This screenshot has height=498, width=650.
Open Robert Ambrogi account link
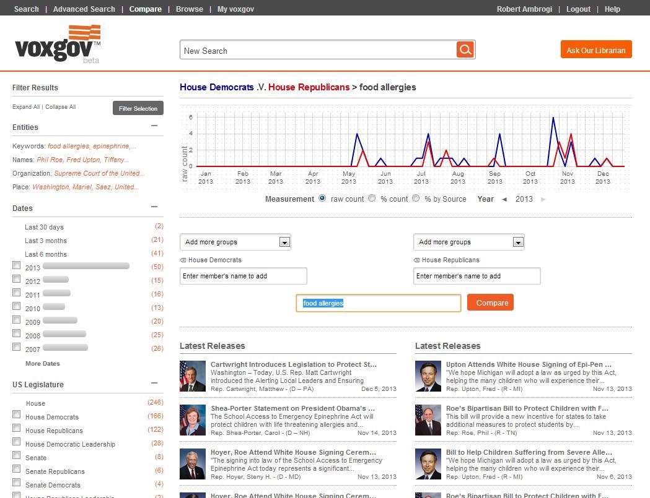coord(524,9)
